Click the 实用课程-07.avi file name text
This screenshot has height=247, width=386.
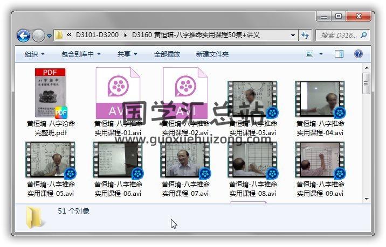[x=185, y=193]
